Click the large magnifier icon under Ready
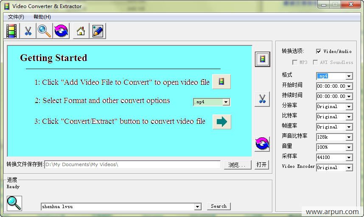Screen dimensions: 364x217 pos(14,203)
